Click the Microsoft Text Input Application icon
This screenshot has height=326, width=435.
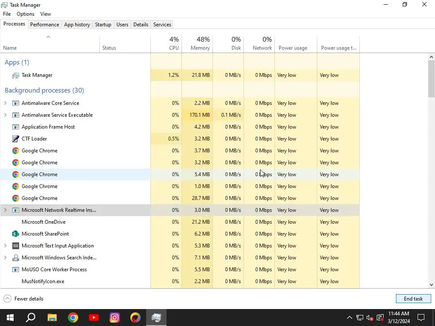16,246
